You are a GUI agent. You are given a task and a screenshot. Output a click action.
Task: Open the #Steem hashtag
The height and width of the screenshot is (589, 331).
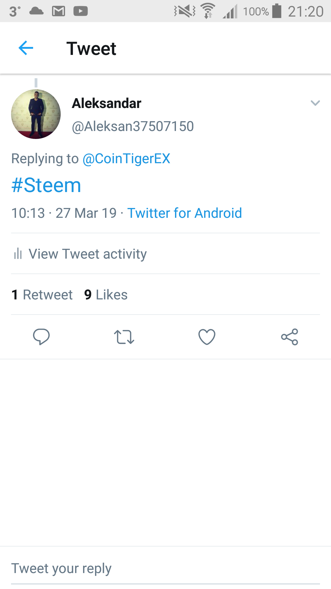click(x=46, y=185)
